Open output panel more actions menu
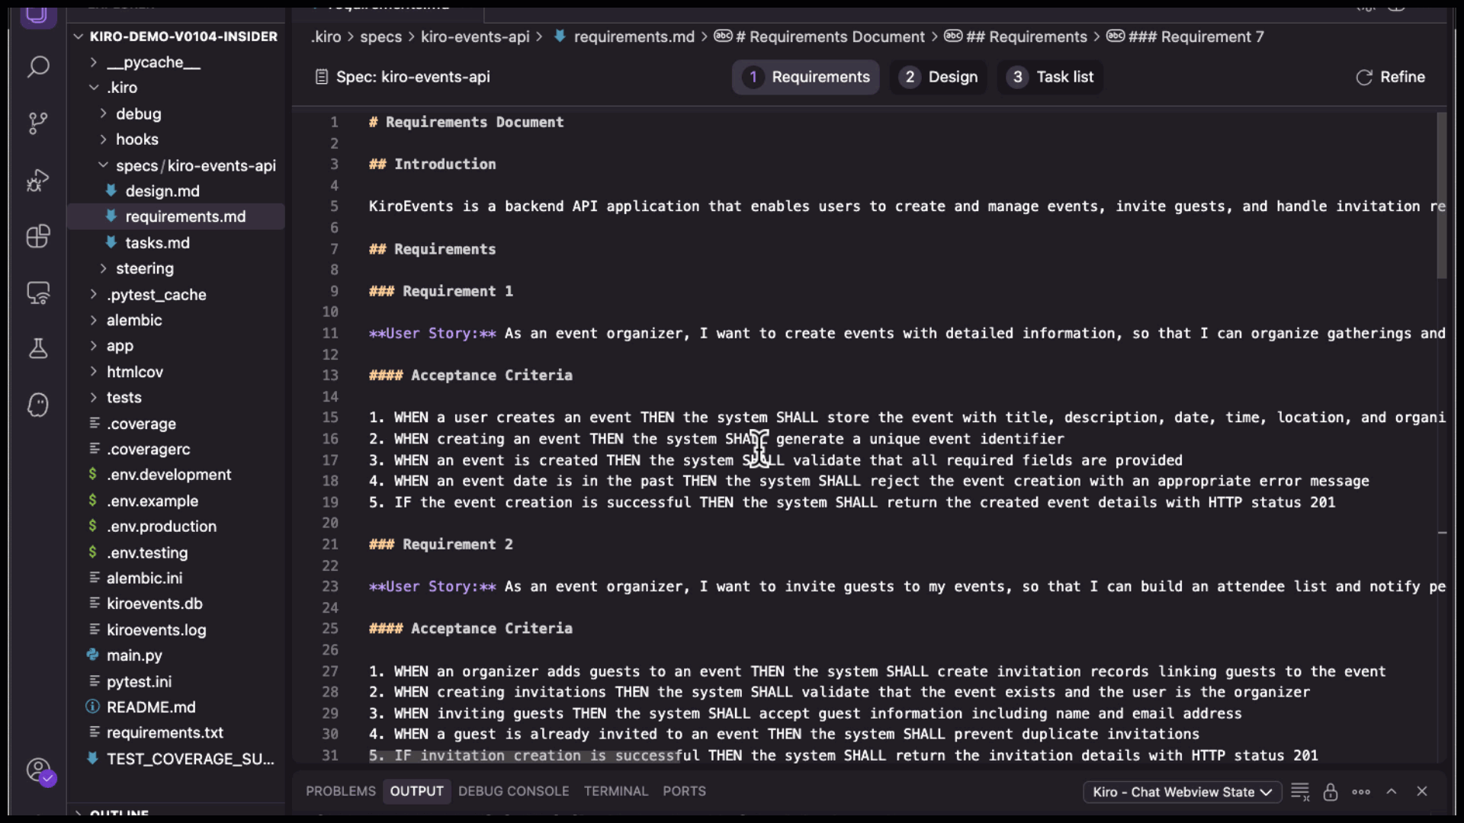Viewport: 1464px width, 823px height. (1361, 792)
